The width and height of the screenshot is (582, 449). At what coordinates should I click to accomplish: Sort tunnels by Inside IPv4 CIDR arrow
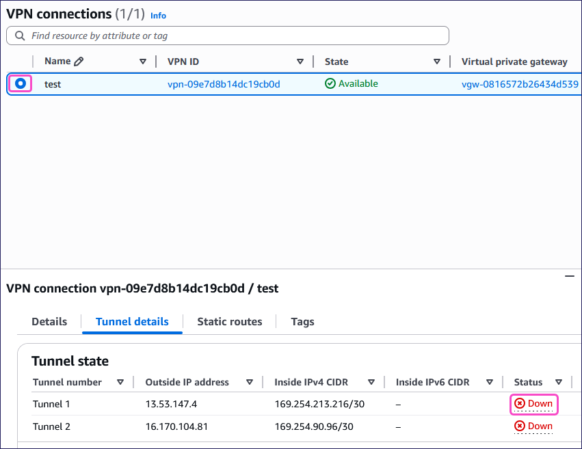[371, 382]
